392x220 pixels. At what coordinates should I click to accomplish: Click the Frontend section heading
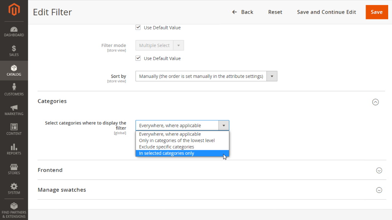tap(50, 170)
